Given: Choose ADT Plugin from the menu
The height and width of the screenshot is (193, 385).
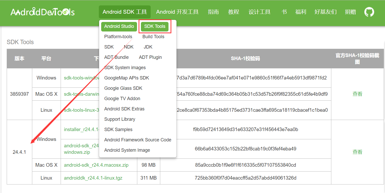Looking at the screenshot, I should pos(150,57).
